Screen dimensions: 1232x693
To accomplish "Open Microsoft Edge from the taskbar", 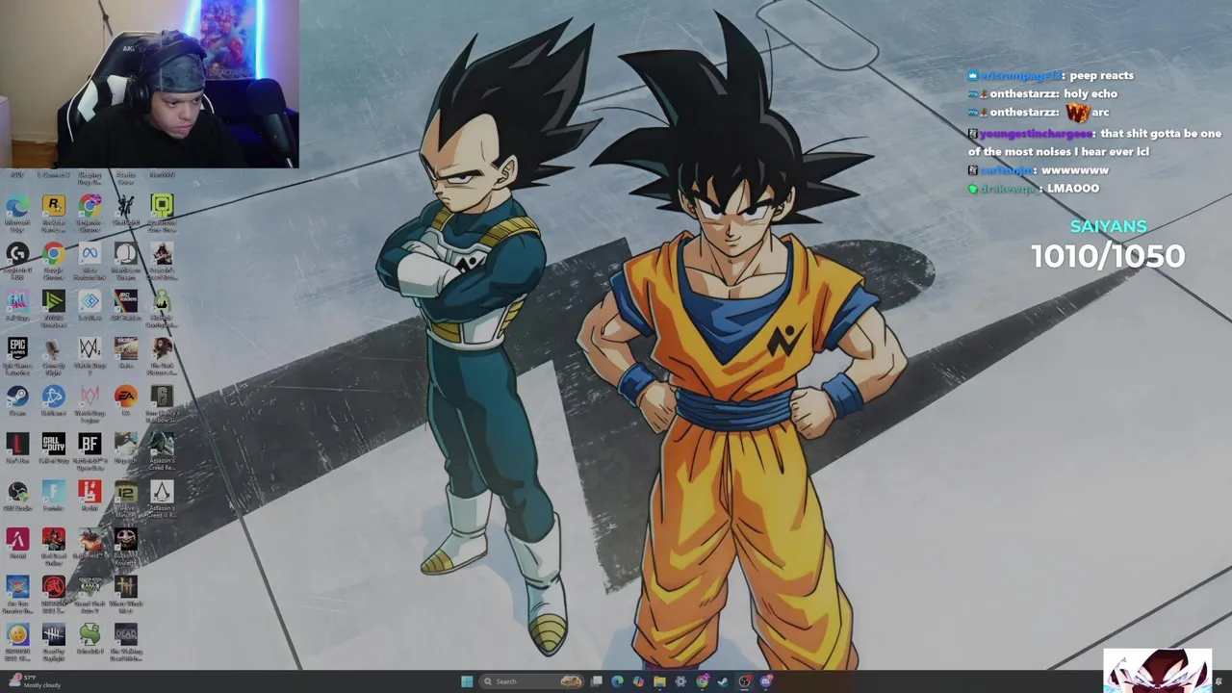I will click(617, 681).
